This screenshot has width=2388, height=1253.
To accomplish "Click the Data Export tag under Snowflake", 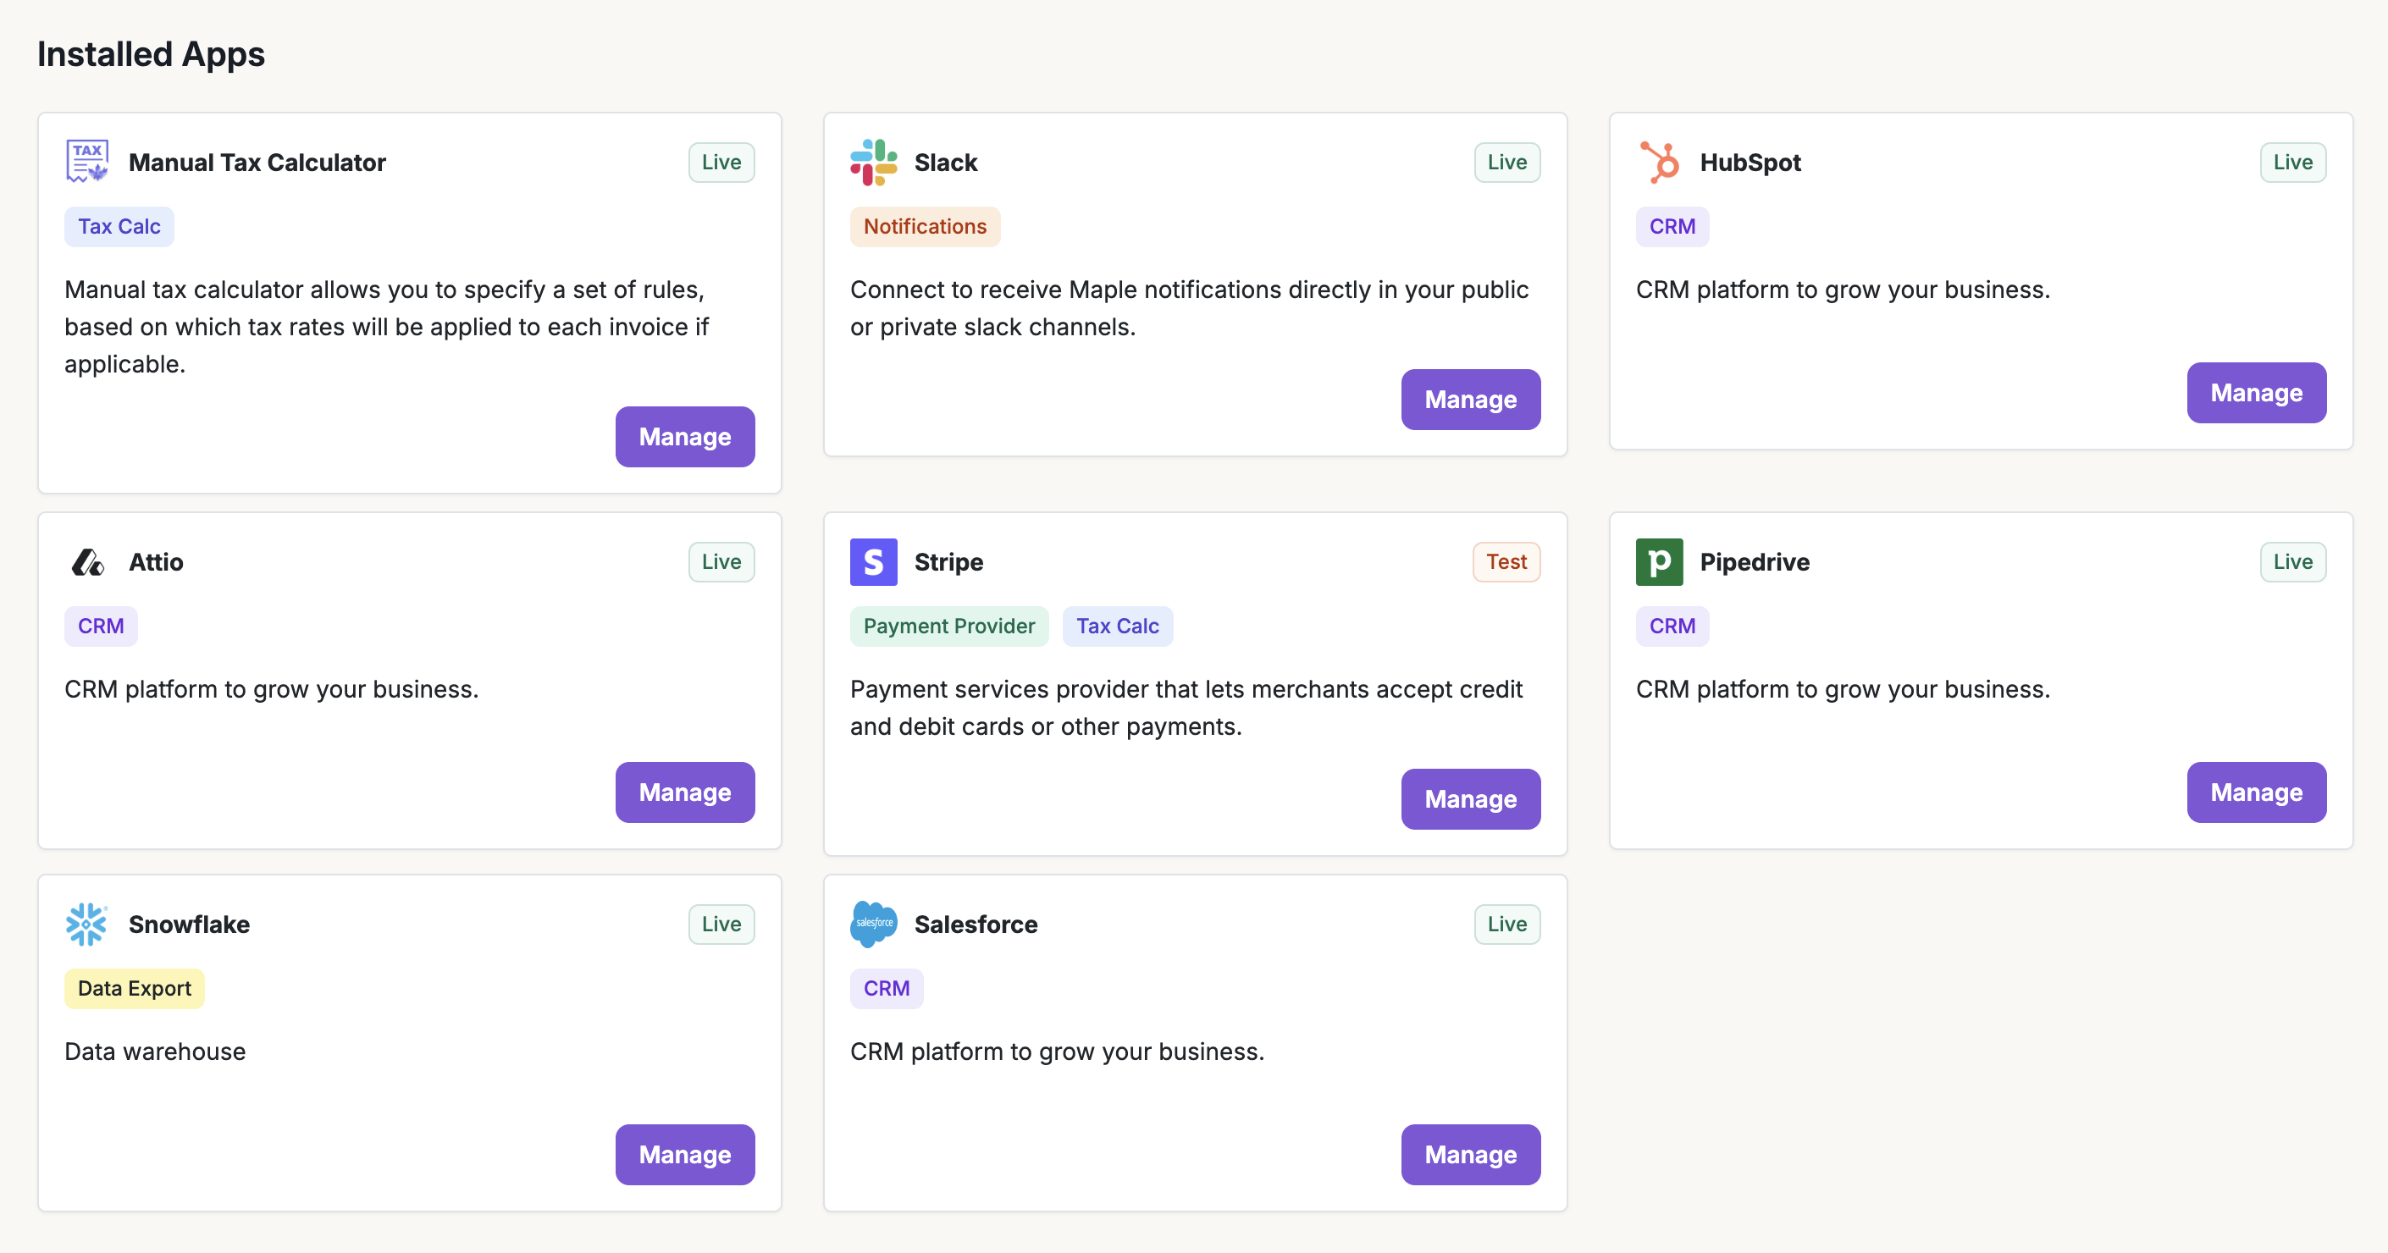I will coord(134,988).
